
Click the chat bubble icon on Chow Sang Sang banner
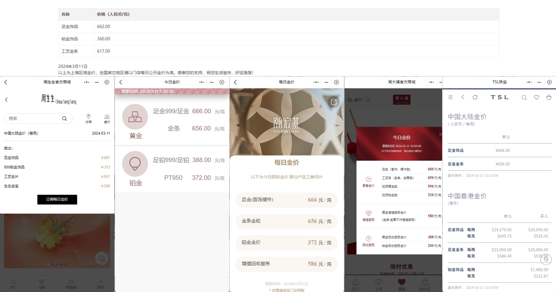(102, 259)
